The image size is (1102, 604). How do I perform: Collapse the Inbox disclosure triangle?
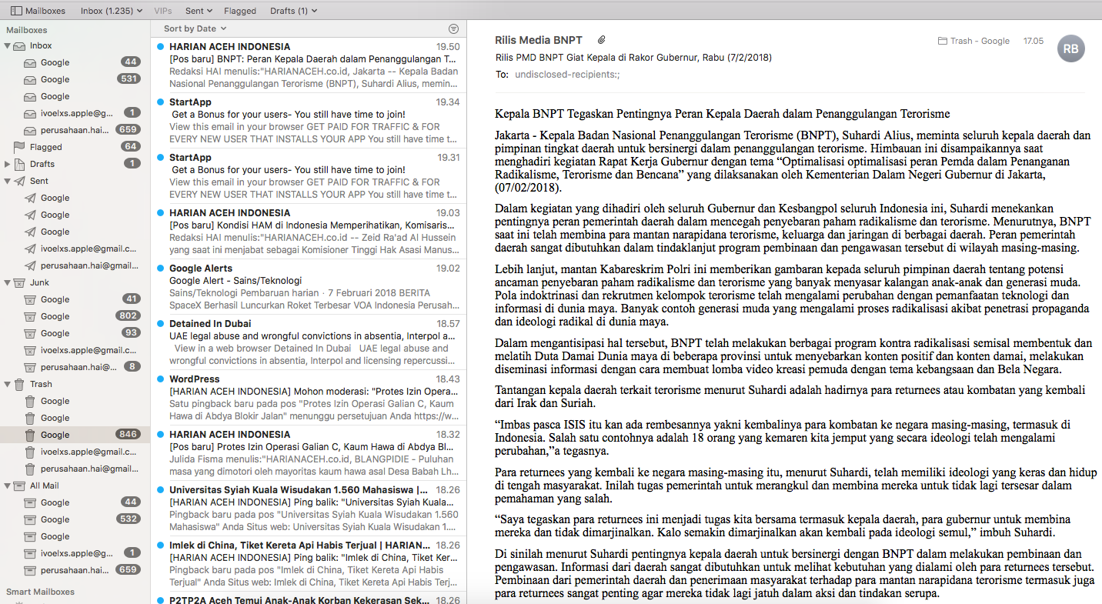[x=7, y=46]
